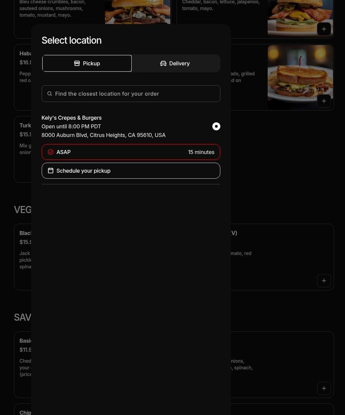Open the bleu cheese burger photo

tap(138, 12)
